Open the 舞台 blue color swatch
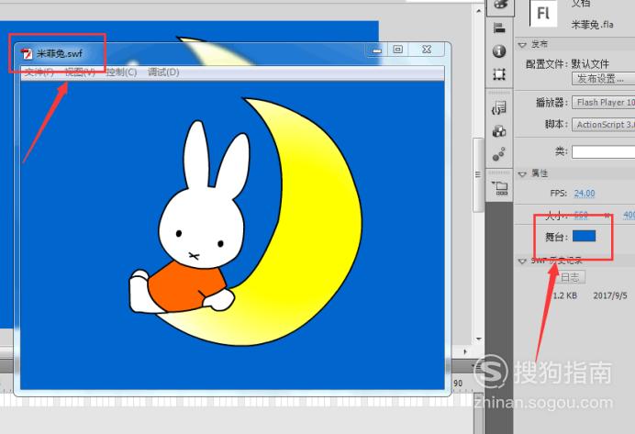 [x=584, y=236]
